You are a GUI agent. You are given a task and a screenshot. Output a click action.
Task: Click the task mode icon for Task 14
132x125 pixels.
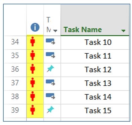tap(51, 96)
